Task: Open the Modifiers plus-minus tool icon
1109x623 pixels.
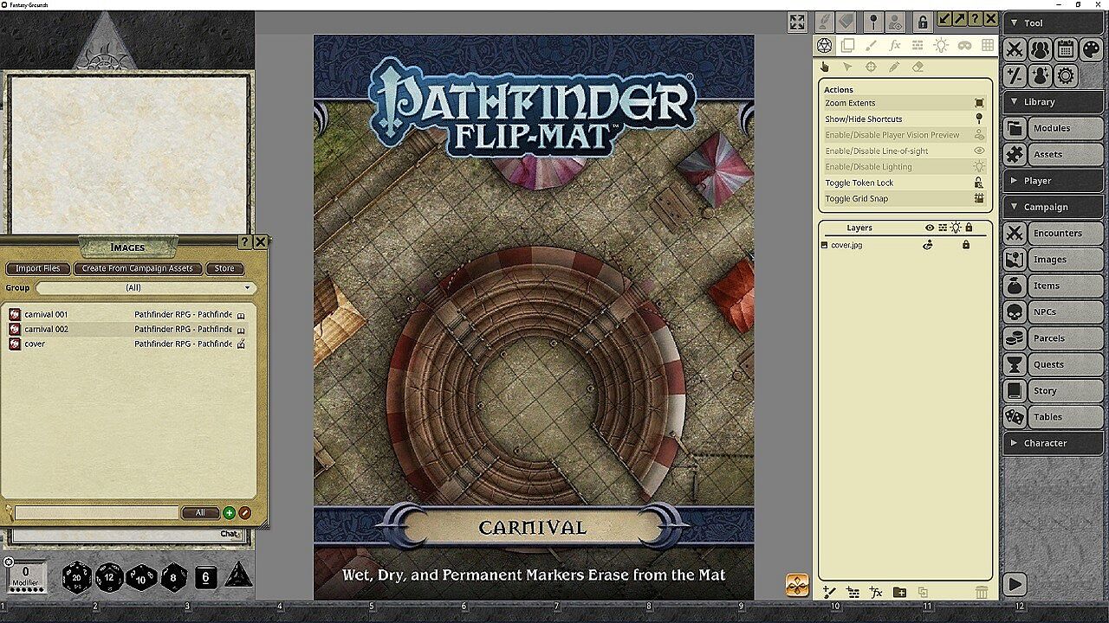Action: 1015,75
